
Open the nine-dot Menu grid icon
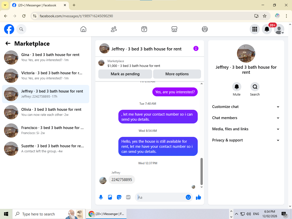point(254,29)
